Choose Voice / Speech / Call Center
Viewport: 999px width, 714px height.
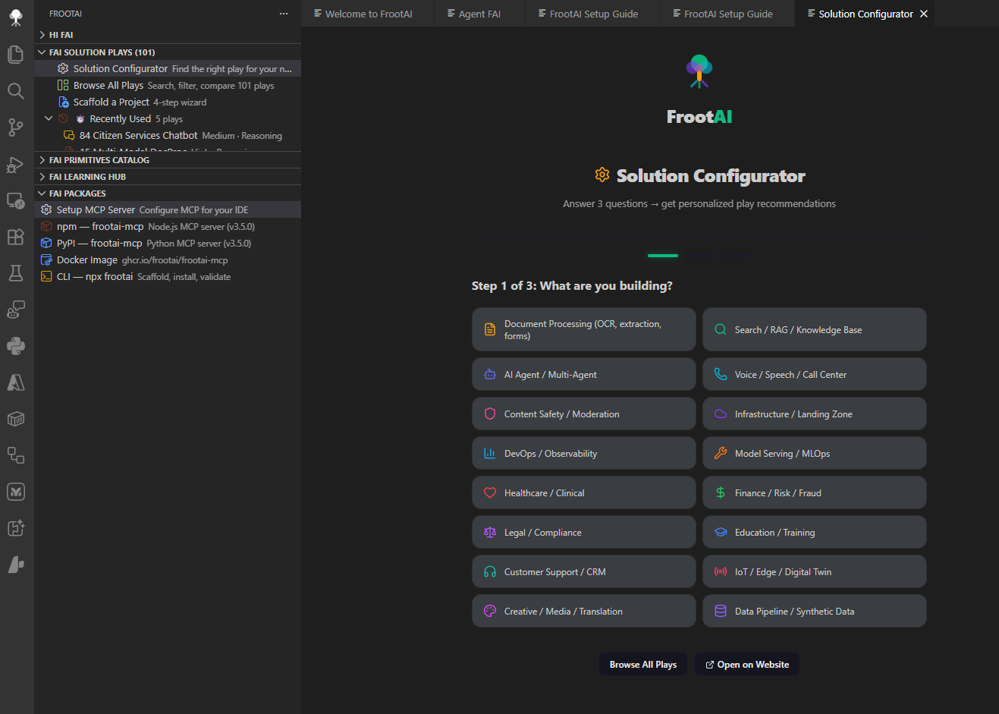(x=814, y=374)
